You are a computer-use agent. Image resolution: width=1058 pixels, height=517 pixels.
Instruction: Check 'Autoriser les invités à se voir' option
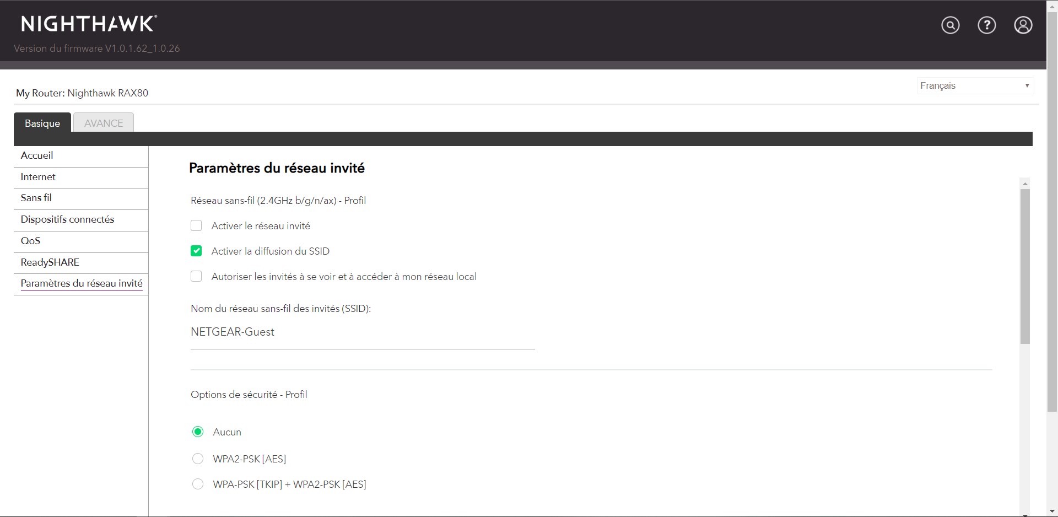[196, 276]
